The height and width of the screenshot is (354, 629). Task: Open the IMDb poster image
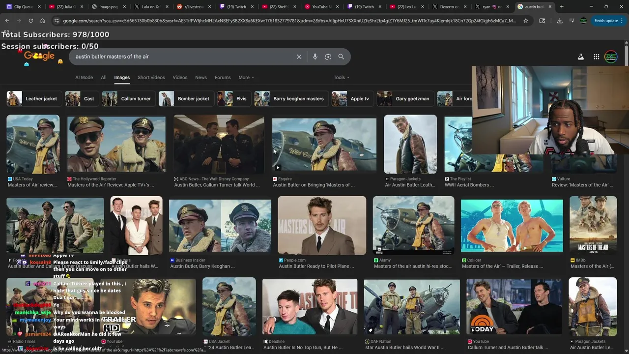[x=593, y=225]
